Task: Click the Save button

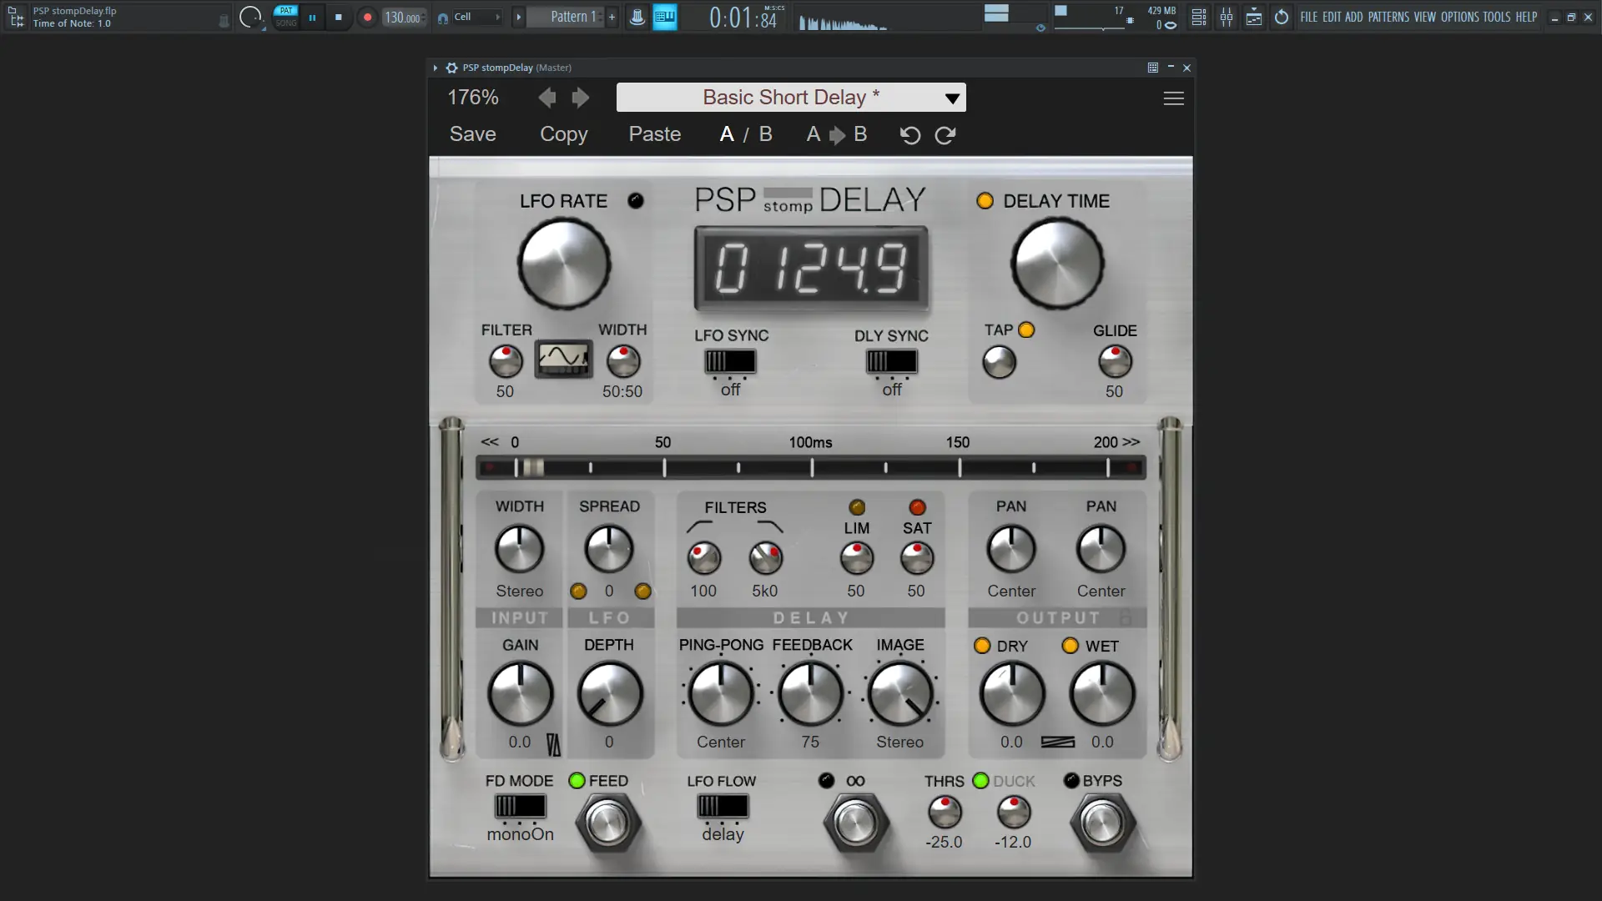Action: pos(472,134)
